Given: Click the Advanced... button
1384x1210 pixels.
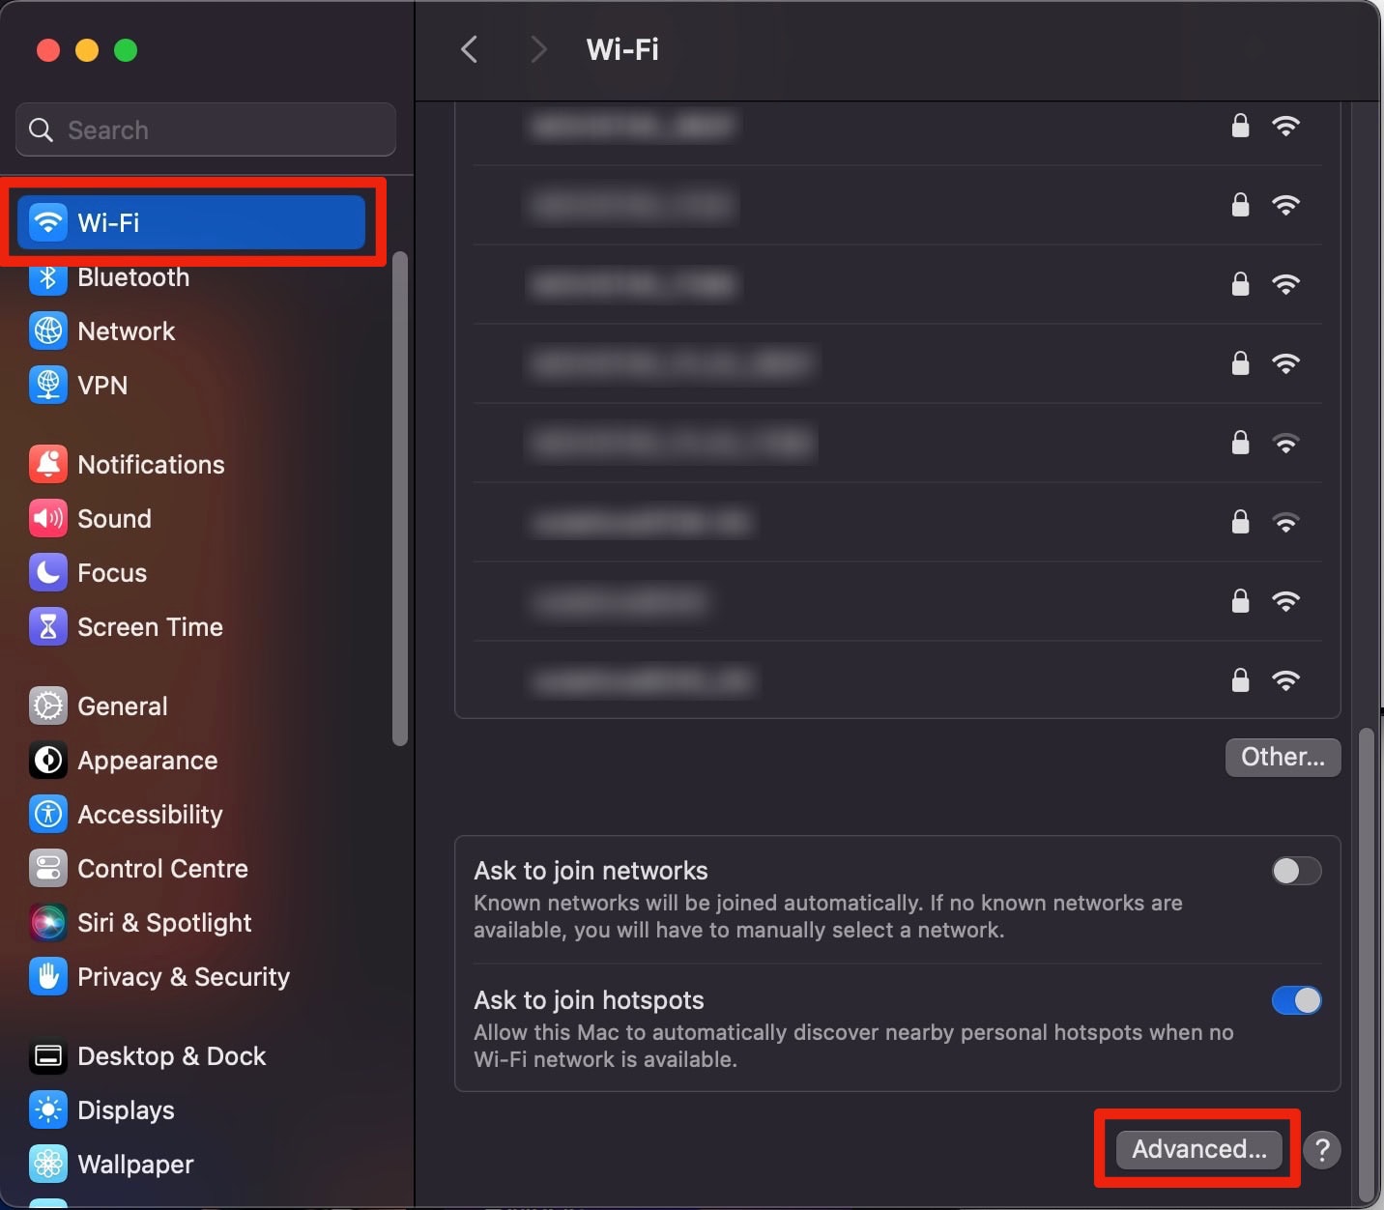Looking at the screenshot, I should coord(1197,1149).
